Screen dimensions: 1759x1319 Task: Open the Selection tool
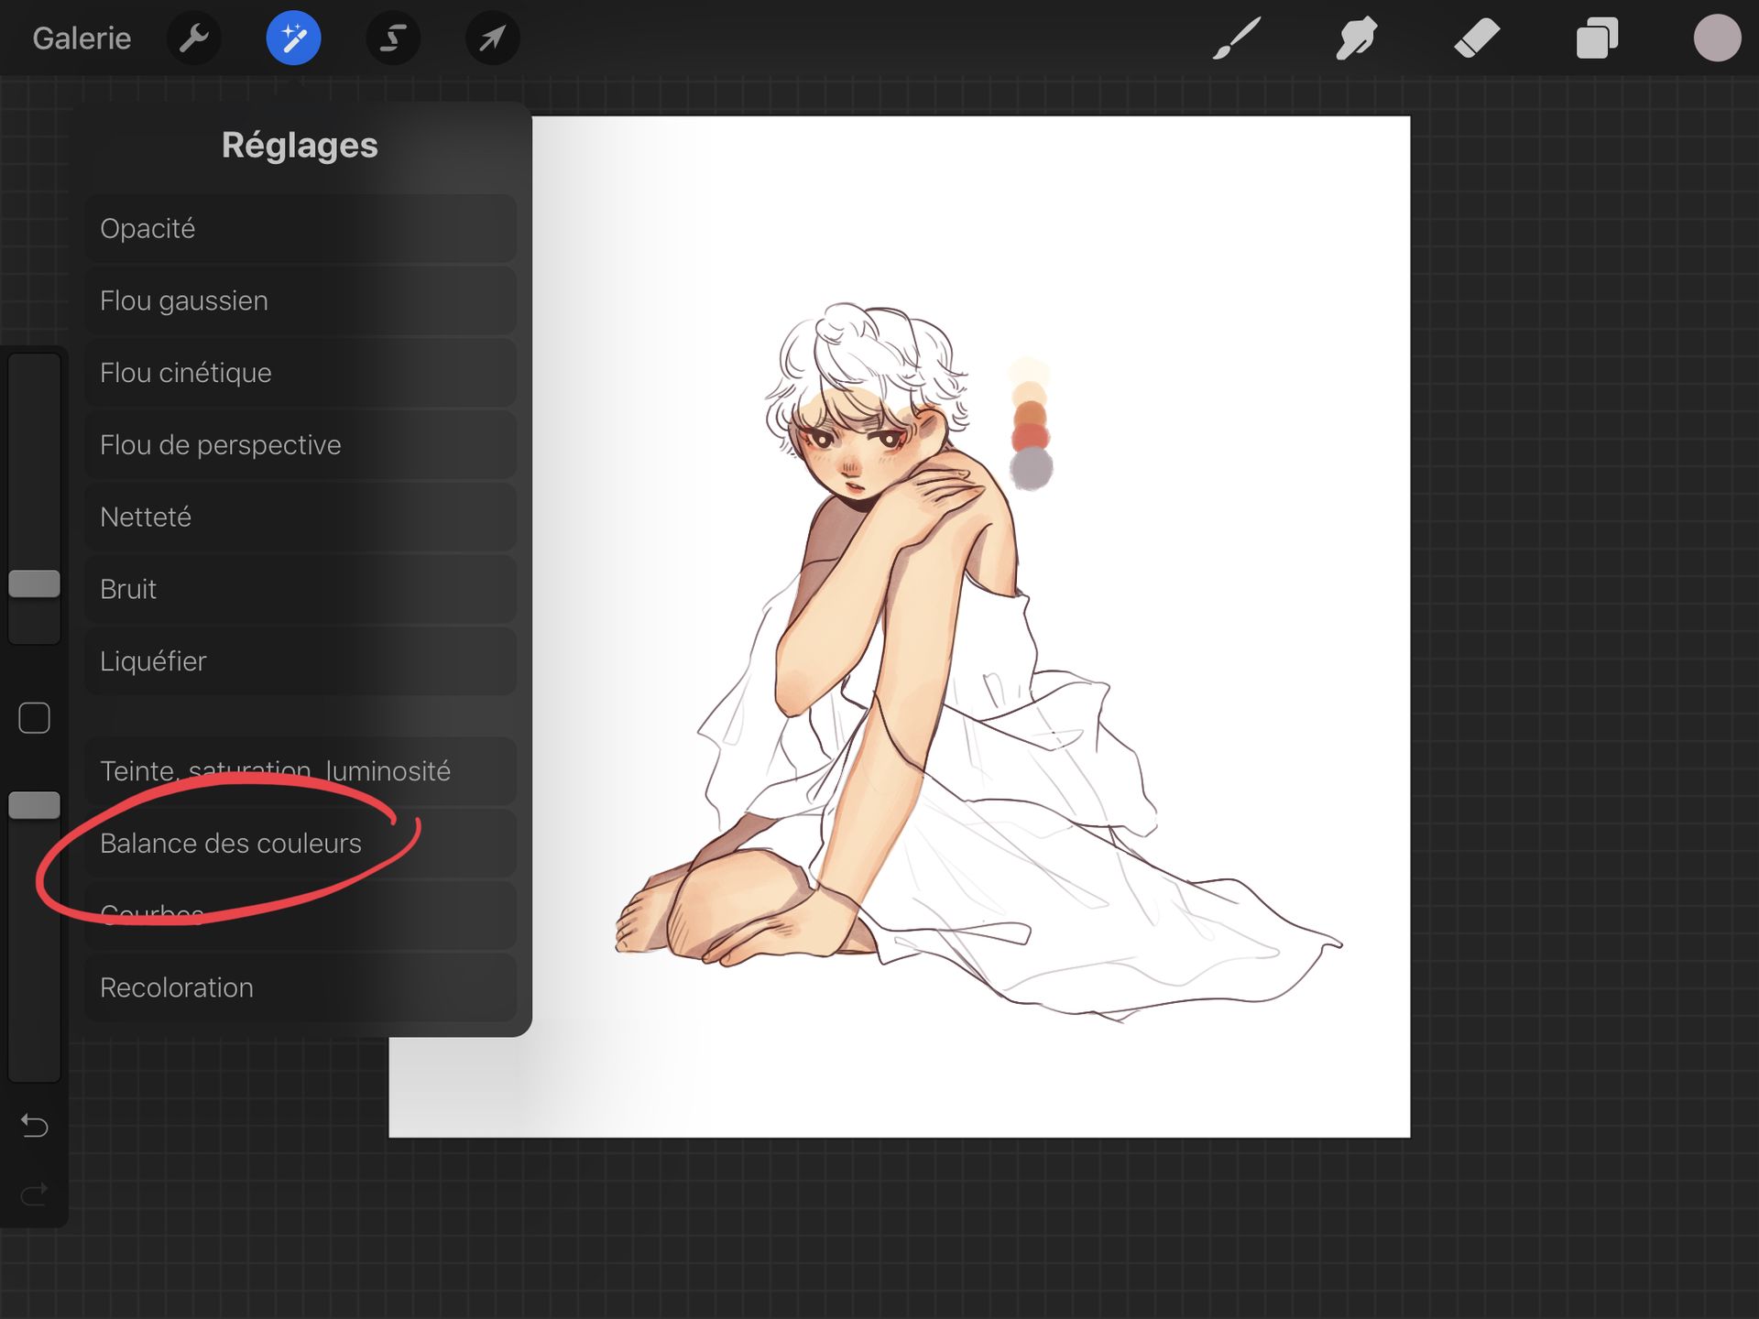393,38
